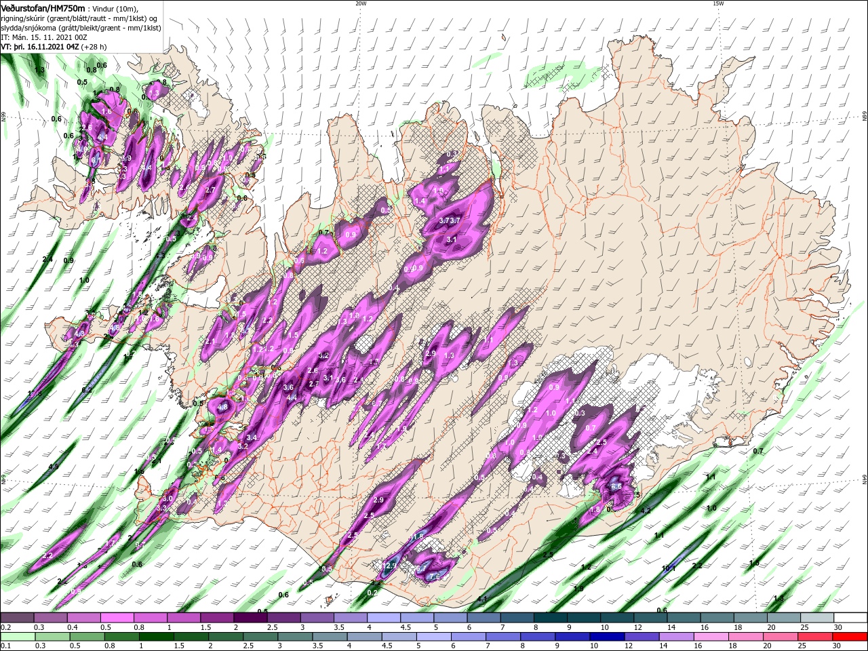The image size is (868, 651).
Task: Click the '0.1' label in the rain legend scale
Action: [6, 646]
